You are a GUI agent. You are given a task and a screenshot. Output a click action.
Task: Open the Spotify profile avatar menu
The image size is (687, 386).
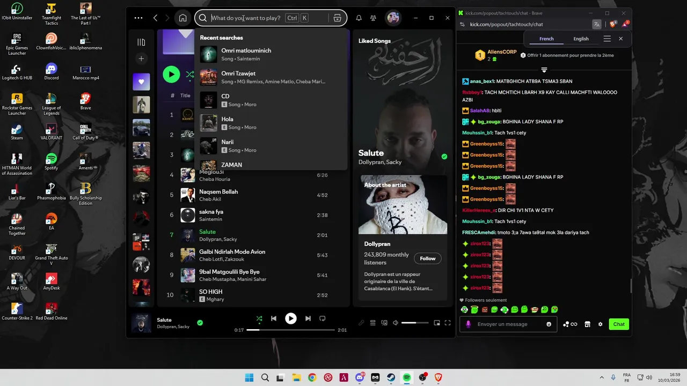[393, 18]
